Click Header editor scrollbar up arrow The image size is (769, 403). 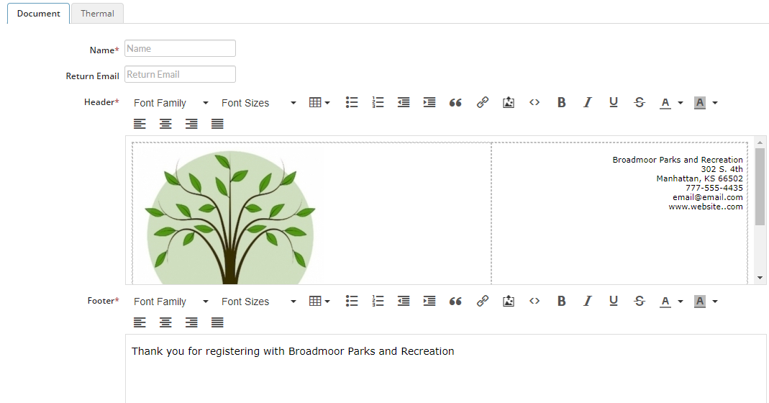point(760,142)
